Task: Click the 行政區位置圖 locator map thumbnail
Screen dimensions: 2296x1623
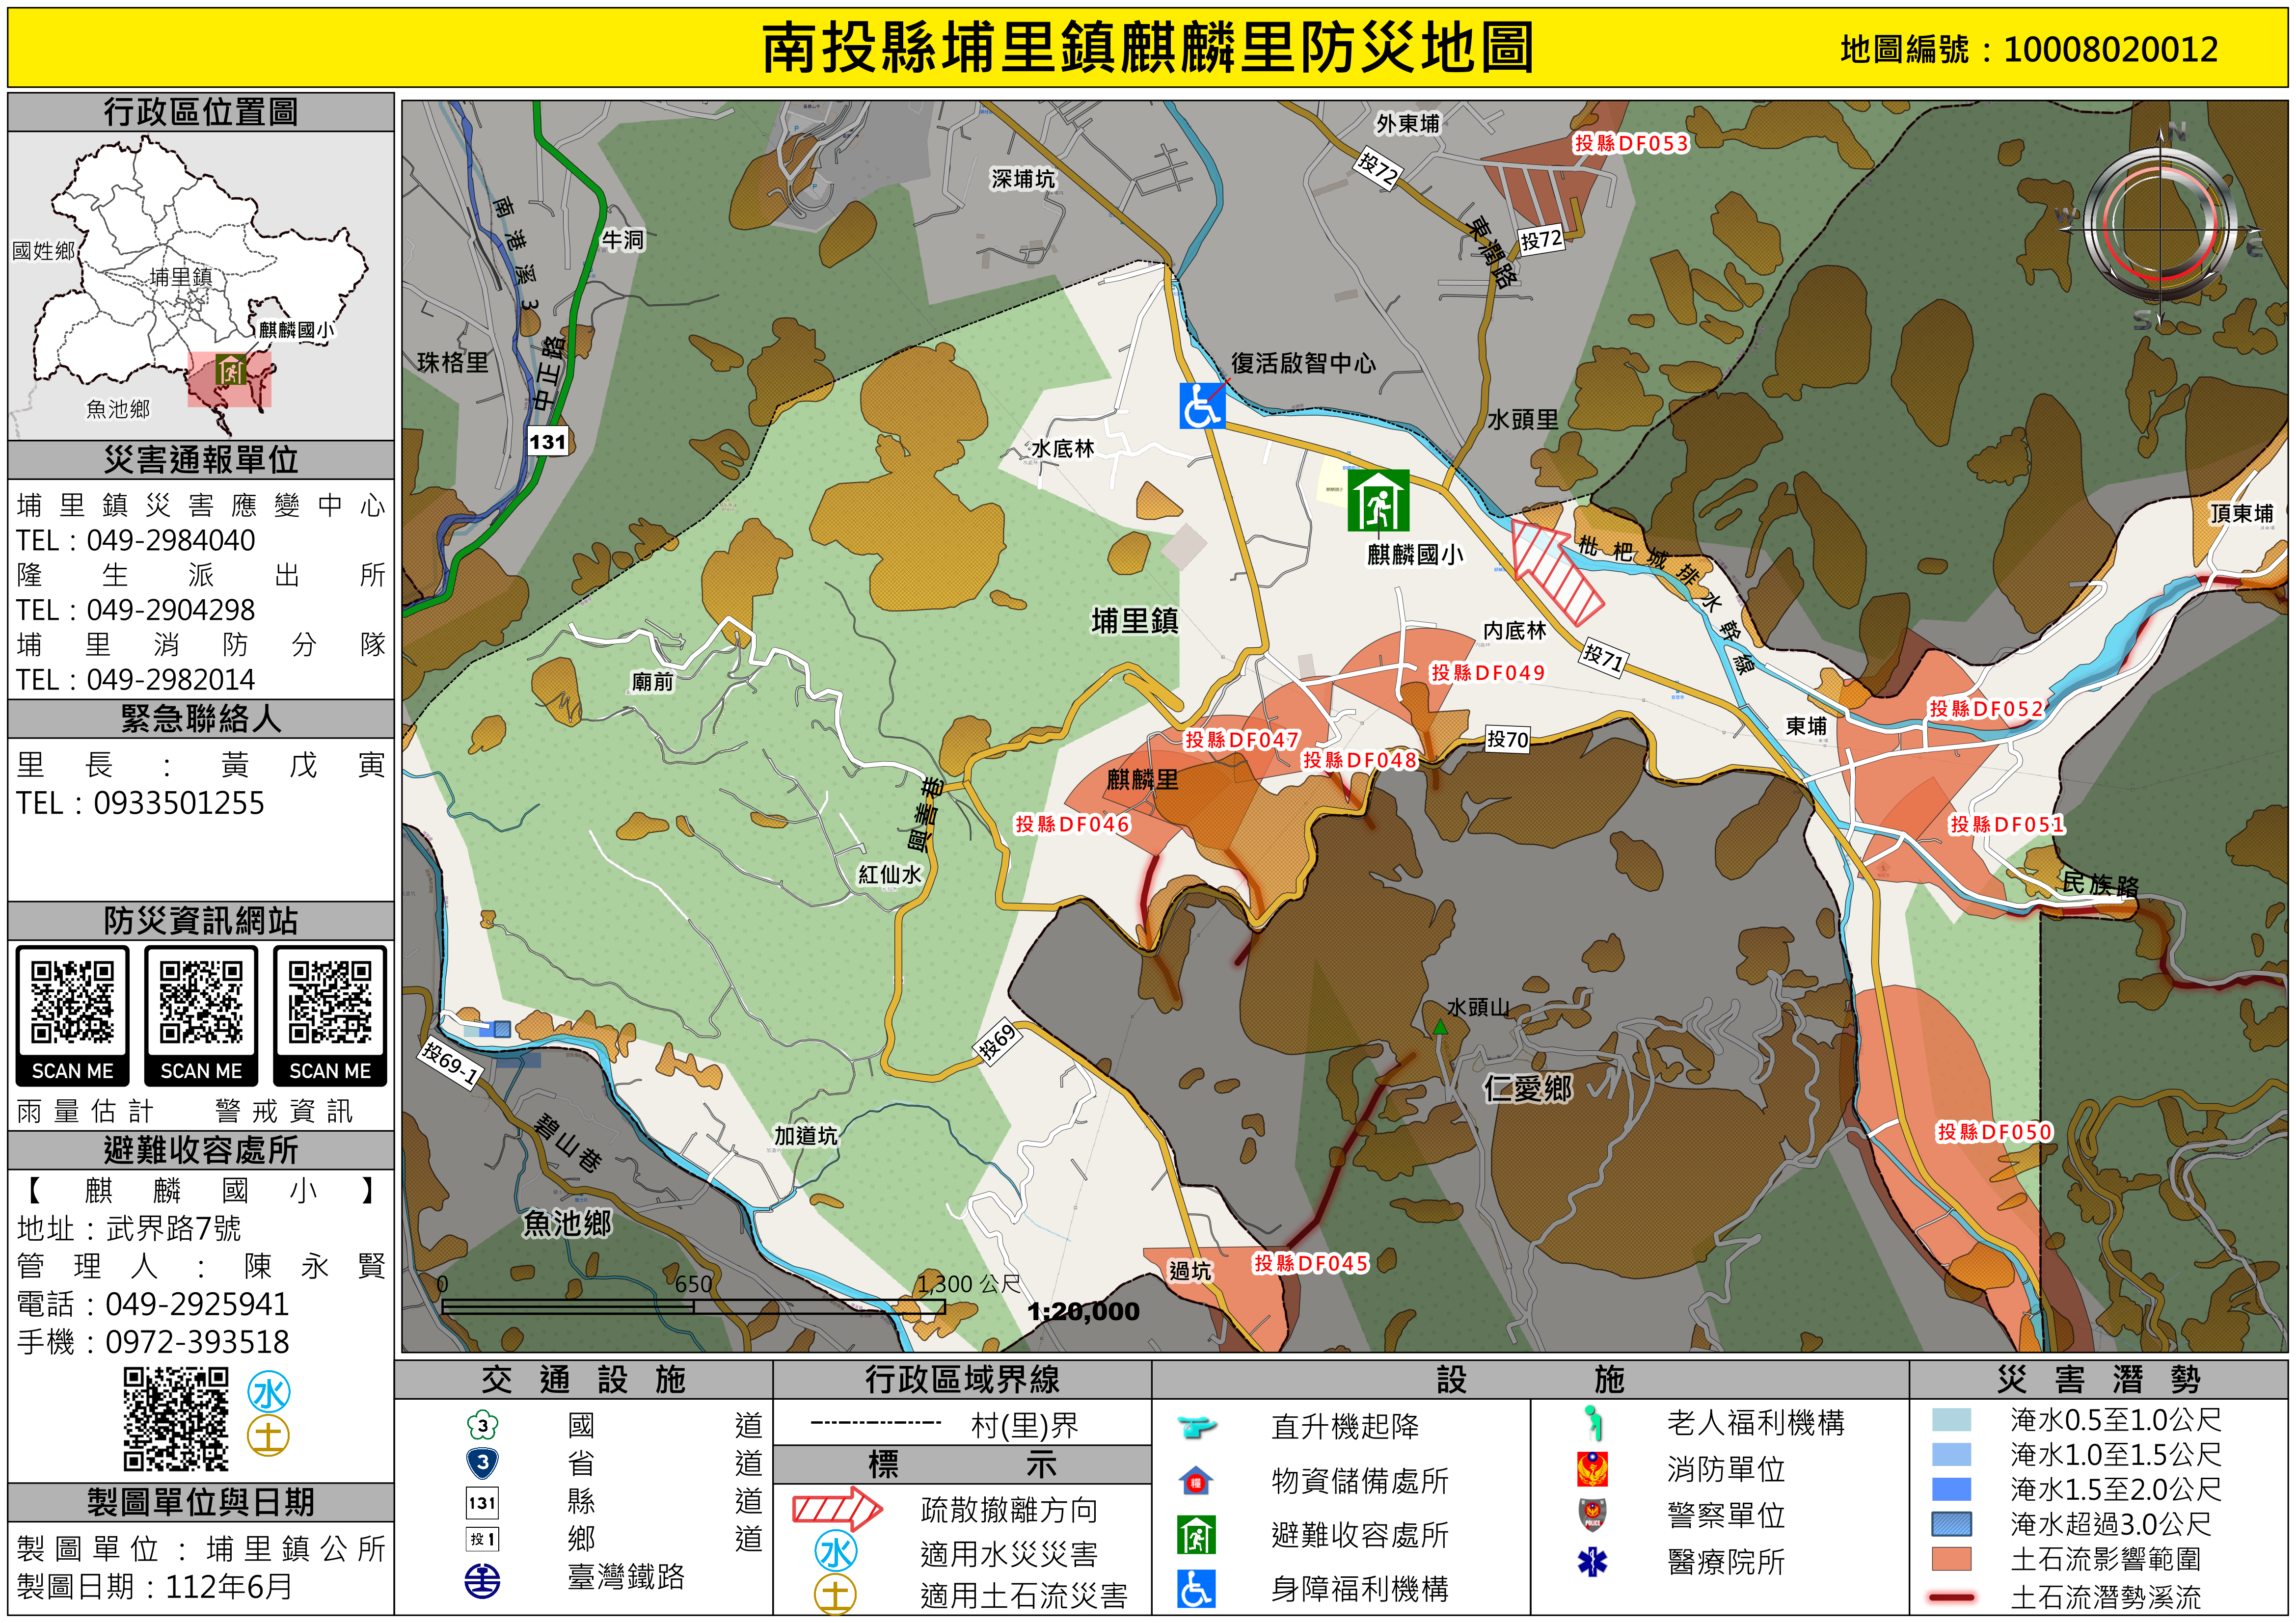Action: pos(200,286)
